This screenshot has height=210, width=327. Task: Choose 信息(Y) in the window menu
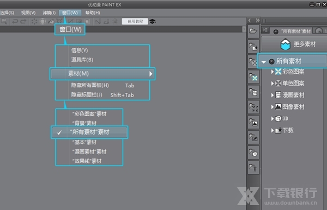coord(80,50)
